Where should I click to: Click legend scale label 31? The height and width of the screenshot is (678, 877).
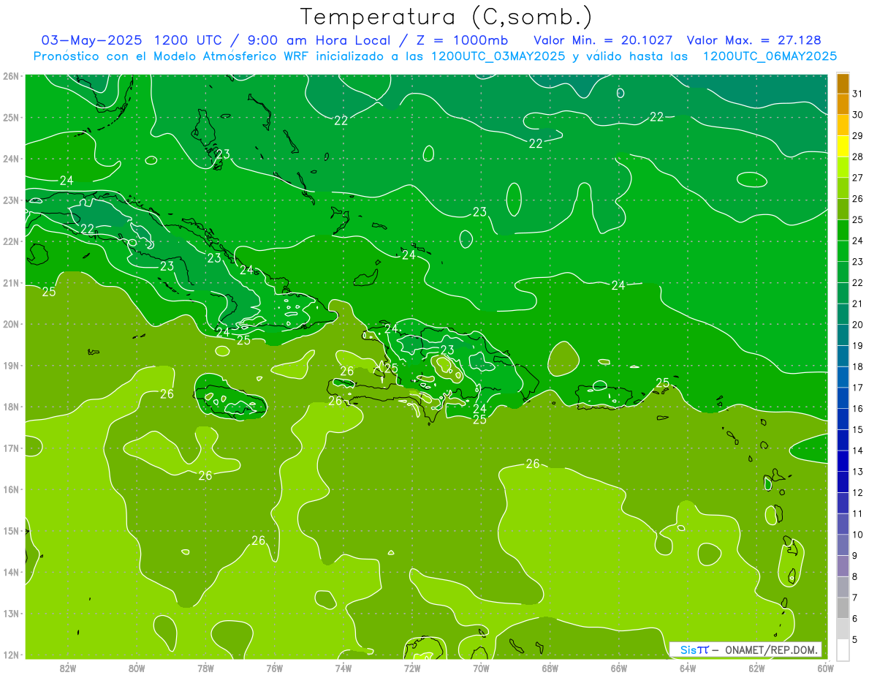(x=858, y=94)
